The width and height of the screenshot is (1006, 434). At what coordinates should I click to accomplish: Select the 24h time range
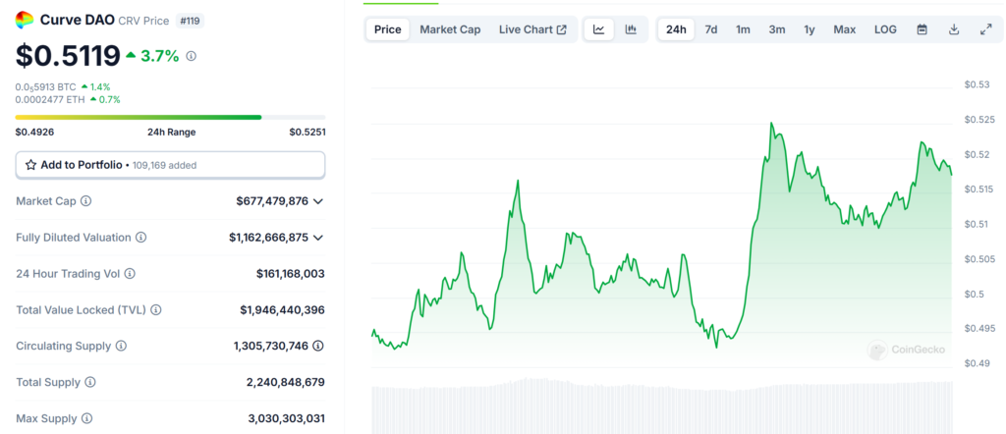point(676,29)
